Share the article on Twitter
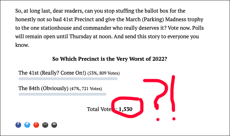 point(27,125)
